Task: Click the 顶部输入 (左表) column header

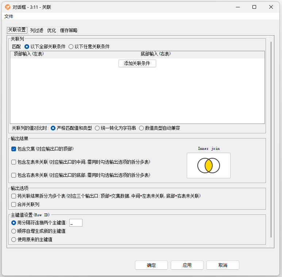Action: click(x=29, y=54)
